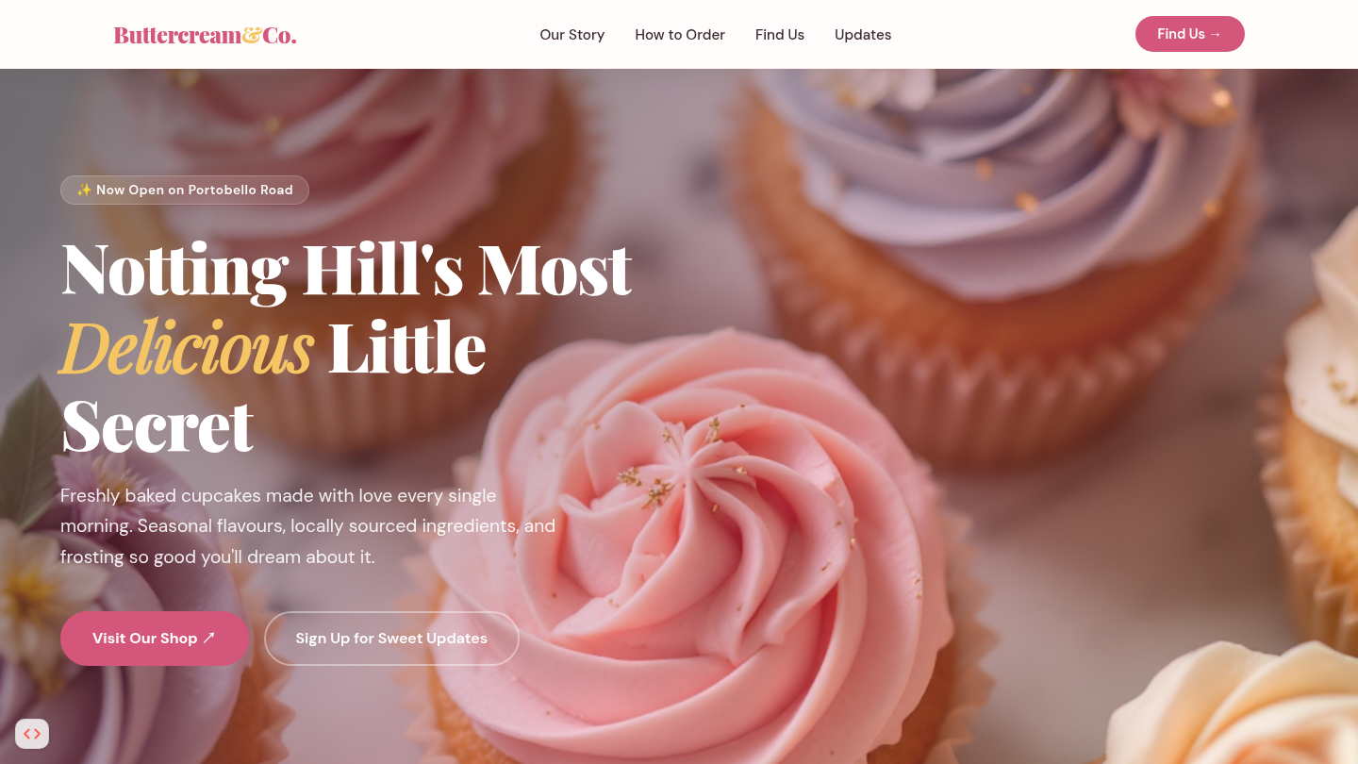Click Sign Up for Sweet Updates button
The image size is (1358, 764).
click(391, 639)
